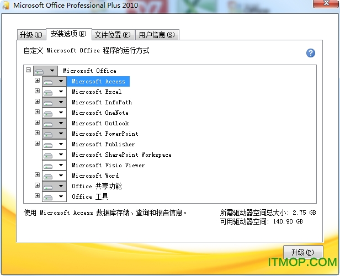Select the Office 工具 row label

90,197
